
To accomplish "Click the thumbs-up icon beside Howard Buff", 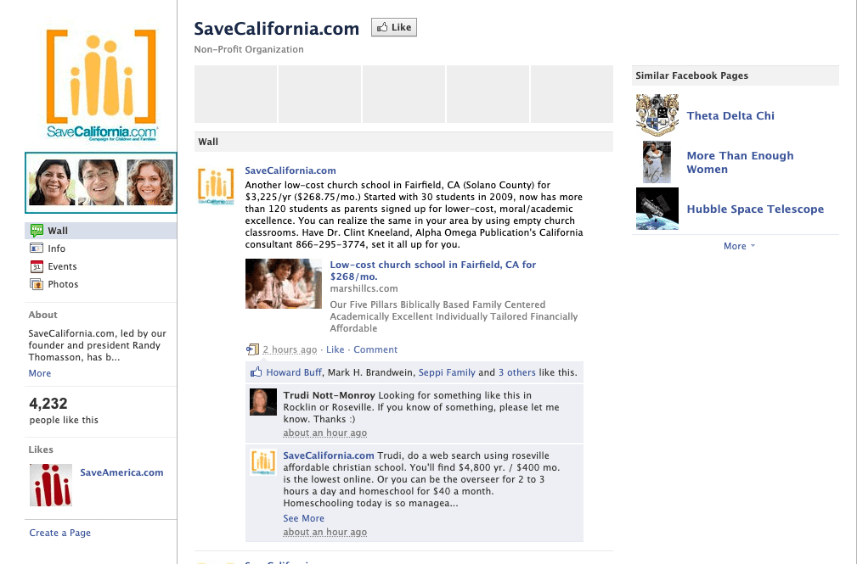I will click(x=256, y=371).
